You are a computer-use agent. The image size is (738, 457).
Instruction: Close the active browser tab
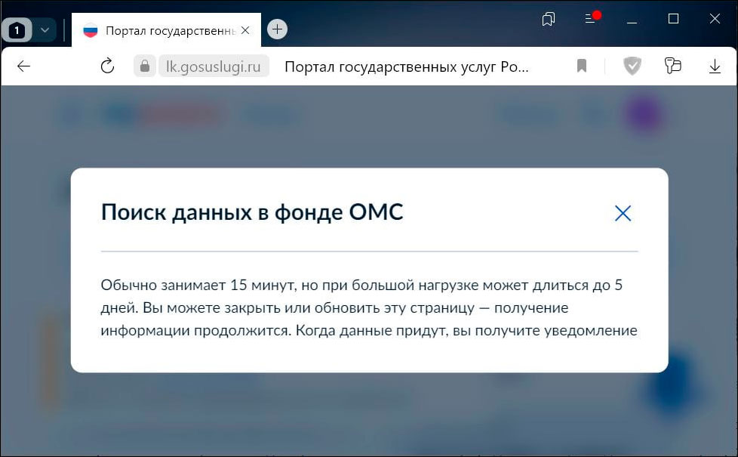tap(245, 30)
